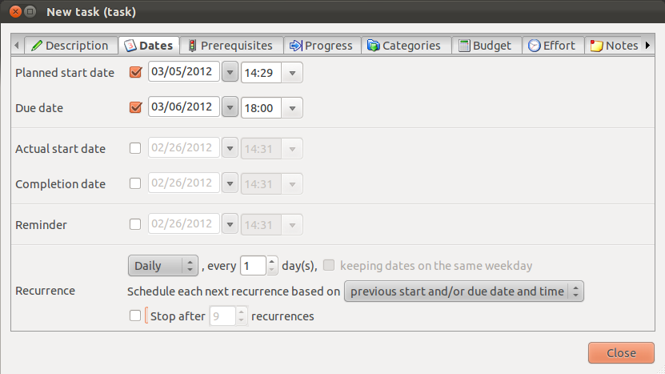Click the folder icon on Categories tab
Screen dimensions: 665x374
click(x=373, y=46)
